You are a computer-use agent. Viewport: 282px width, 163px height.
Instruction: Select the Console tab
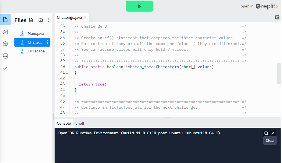coord(63,123)
